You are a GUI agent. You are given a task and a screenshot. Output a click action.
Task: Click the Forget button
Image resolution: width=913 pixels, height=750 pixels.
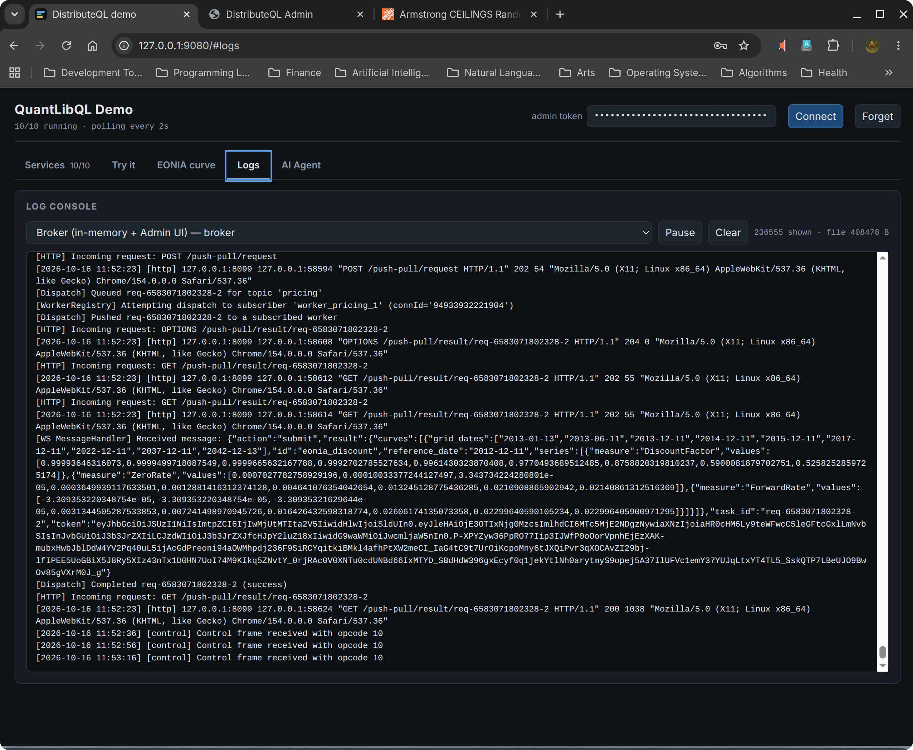[x=878, y=116]
